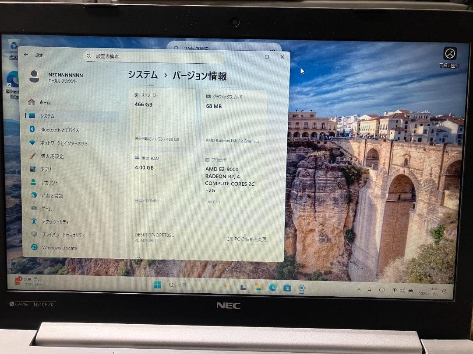Open Microsoft Store from the taskbar

point(287,288)
